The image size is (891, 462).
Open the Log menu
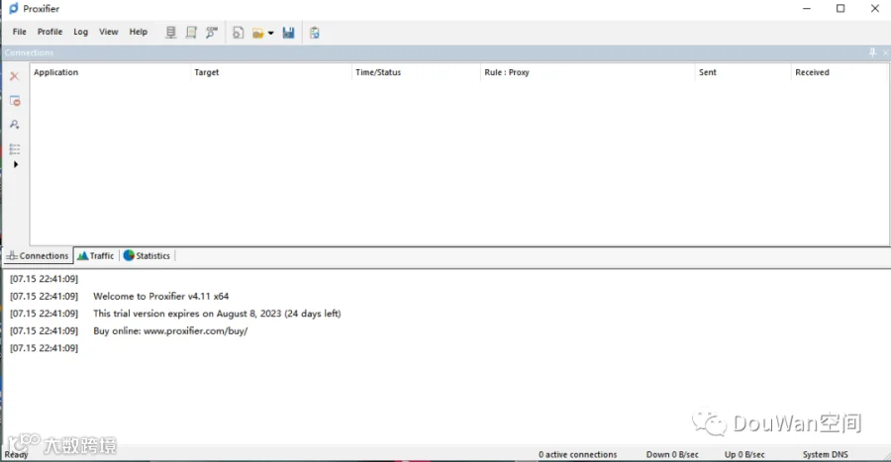81,32
